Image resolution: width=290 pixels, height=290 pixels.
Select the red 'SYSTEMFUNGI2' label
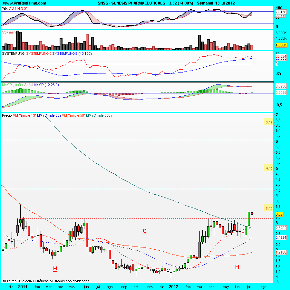pyautogui.click(x=39, y=53)
